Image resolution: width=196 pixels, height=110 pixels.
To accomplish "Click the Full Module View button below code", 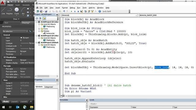I will coord(63,96).
